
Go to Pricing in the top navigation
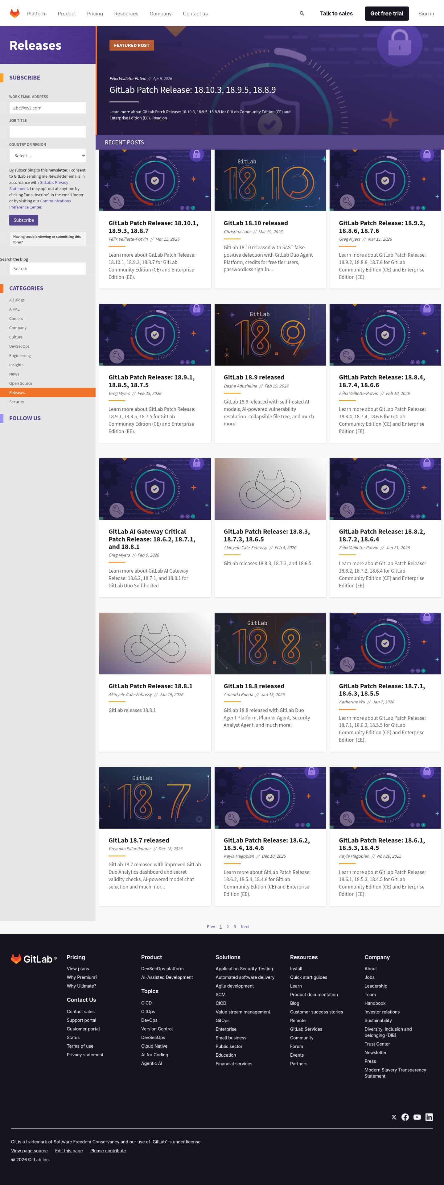[x=95, y=13]
